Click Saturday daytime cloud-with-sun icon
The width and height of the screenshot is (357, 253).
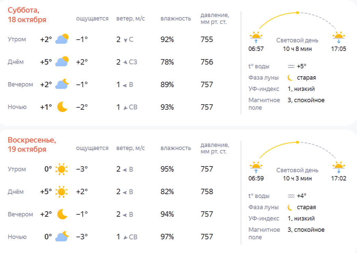(x=62, y=62)
